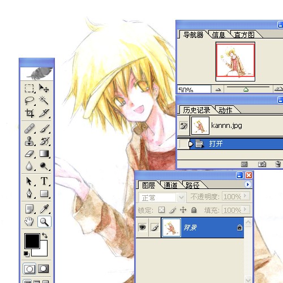Select the 打开 history state
Viewport: 283px width, 283px height.
tap(236, 144)
